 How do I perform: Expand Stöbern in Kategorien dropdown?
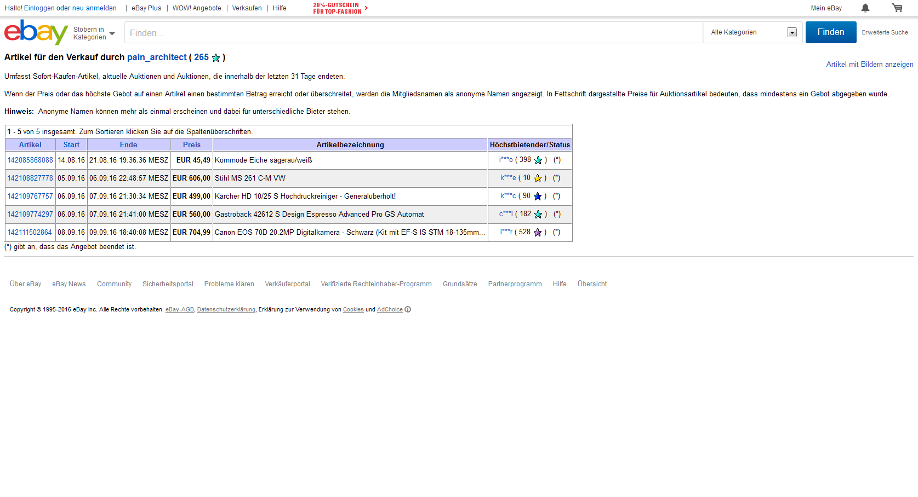tap(94, 33)
